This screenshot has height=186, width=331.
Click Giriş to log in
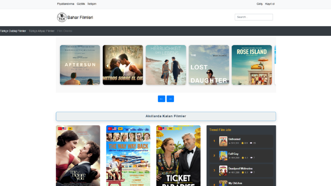pyautogui.click(x=260, y=4)
